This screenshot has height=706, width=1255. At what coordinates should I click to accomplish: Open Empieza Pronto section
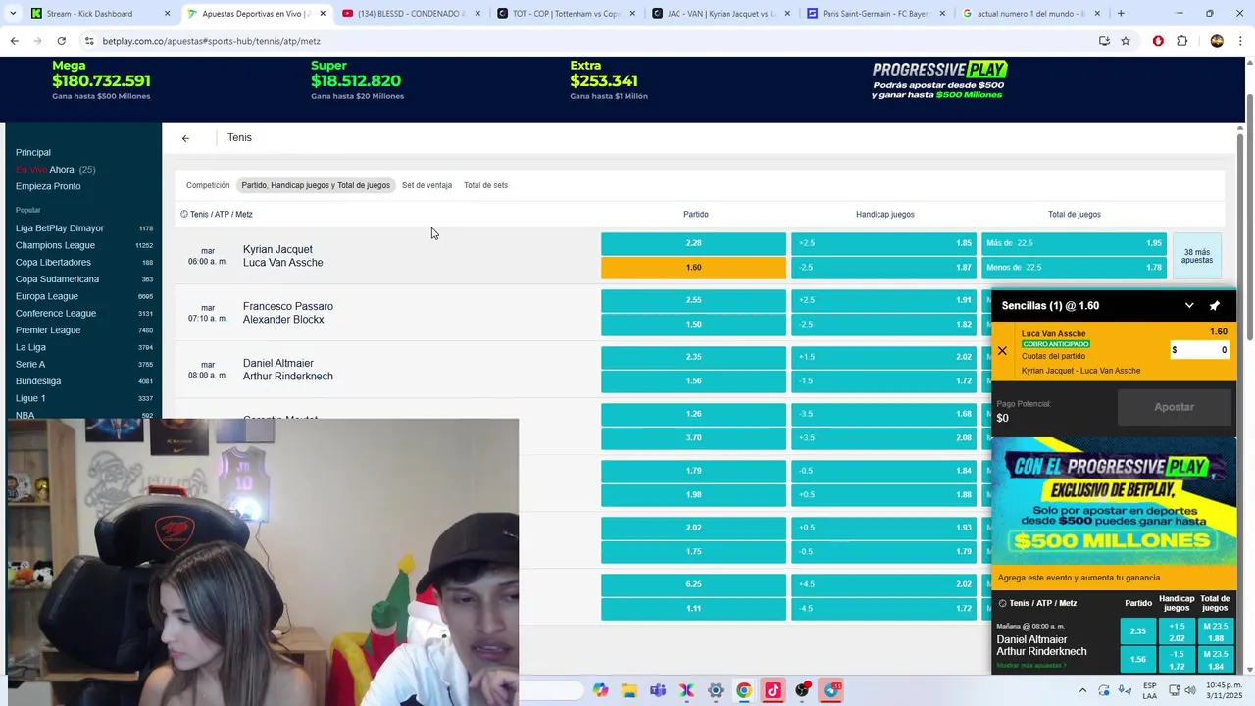(48, 186)
